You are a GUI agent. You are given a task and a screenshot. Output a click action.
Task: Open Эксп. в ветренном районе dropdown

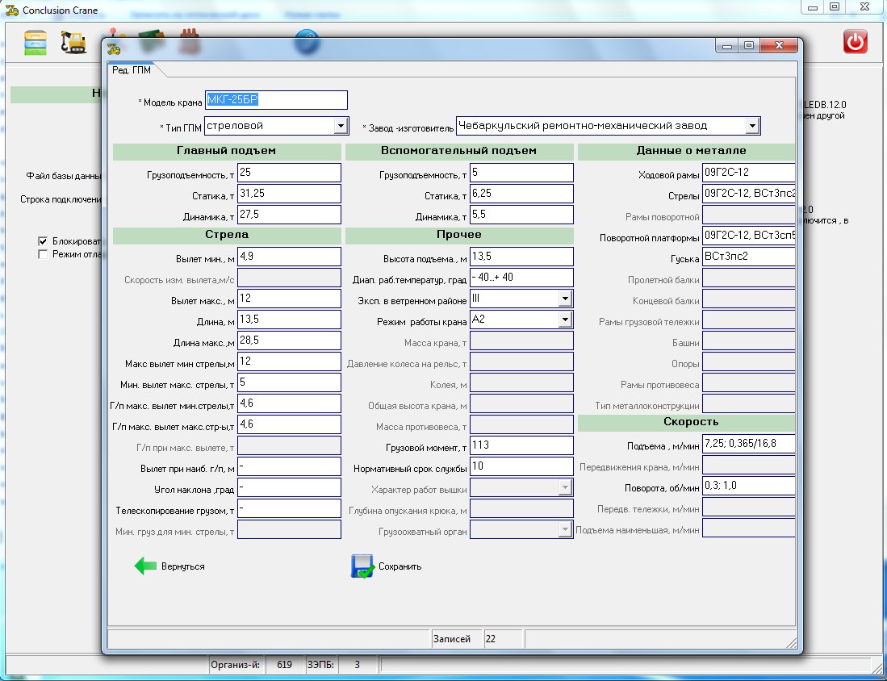point(564,298)
